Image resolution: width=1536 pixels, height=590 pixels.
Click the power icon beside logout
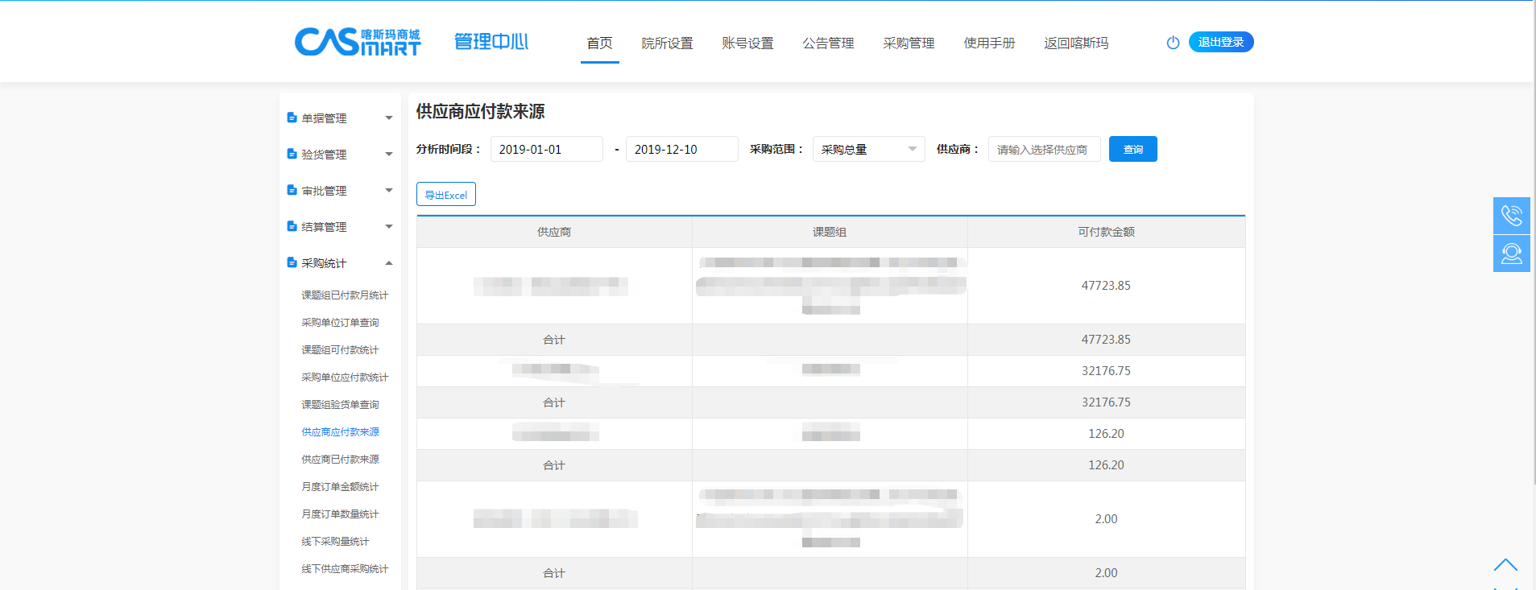tap(1173, 43)
